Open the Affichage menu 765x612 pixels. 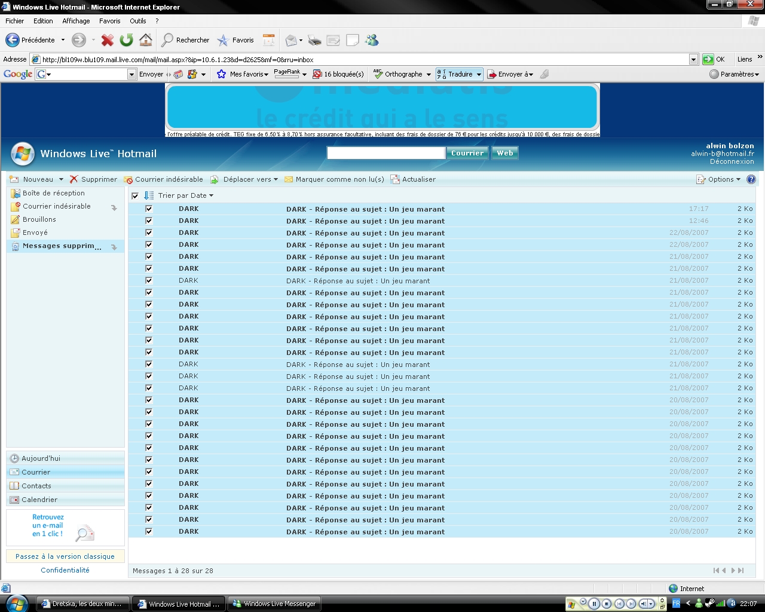pos(76,21)
